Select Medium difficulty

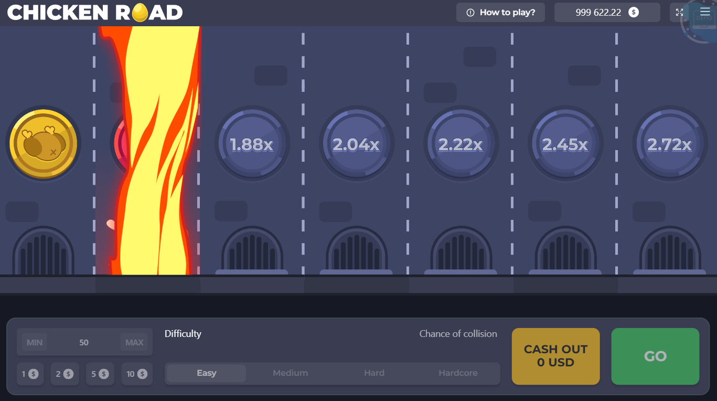click(x=291, y=373)
